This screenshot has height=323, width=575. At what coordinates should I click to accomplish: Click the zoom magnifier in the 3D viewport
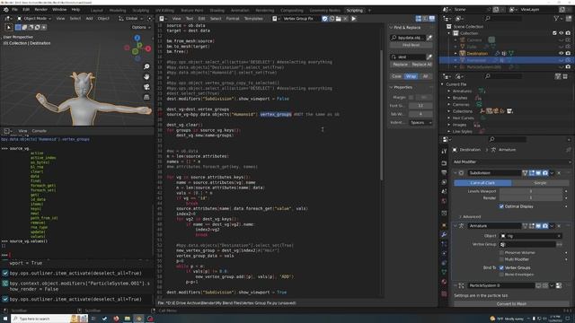(146, 66)
